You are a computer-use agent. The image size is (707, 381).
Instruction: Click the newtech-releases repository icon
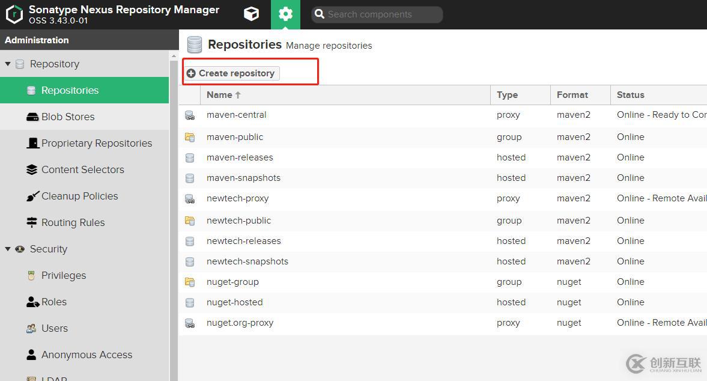click(x=190, y=241)
